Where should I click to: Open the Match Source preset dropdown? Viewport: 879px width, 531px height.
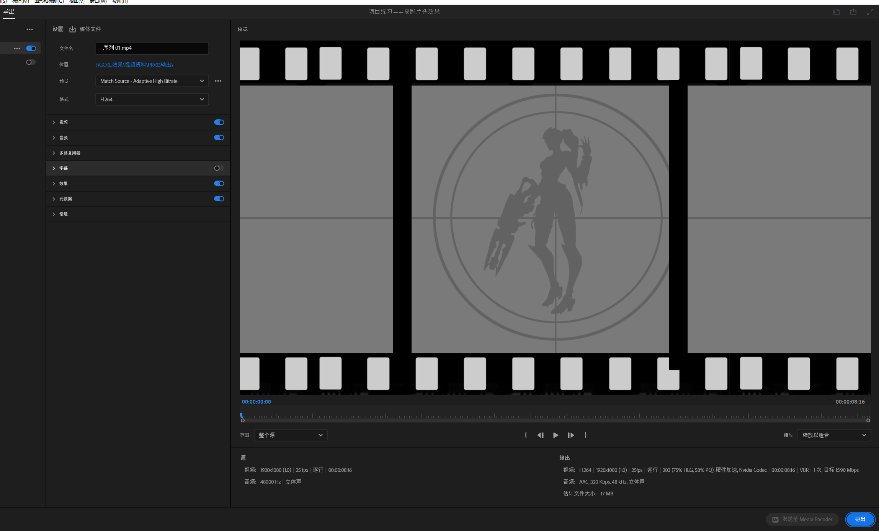(152, 81)
